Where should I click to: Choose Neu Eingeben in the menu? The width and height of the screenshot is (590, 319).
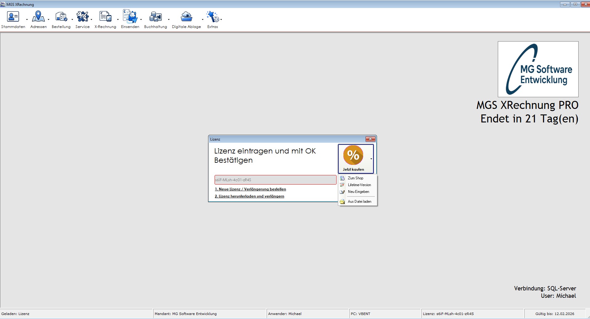[358, 192]
